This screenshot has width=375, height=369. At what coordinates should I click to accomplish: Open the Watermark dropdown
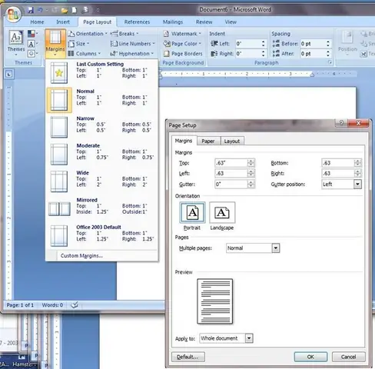(x=182, y=34)
